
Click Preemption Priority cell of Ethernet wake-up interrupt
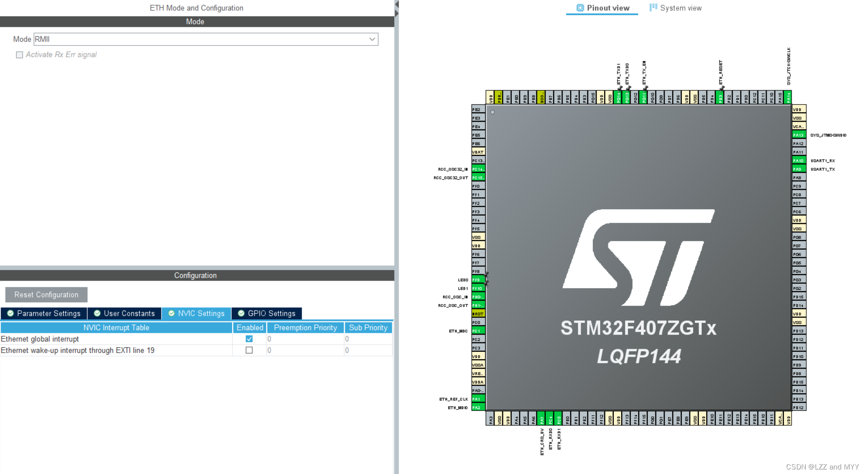pos(305,350)
